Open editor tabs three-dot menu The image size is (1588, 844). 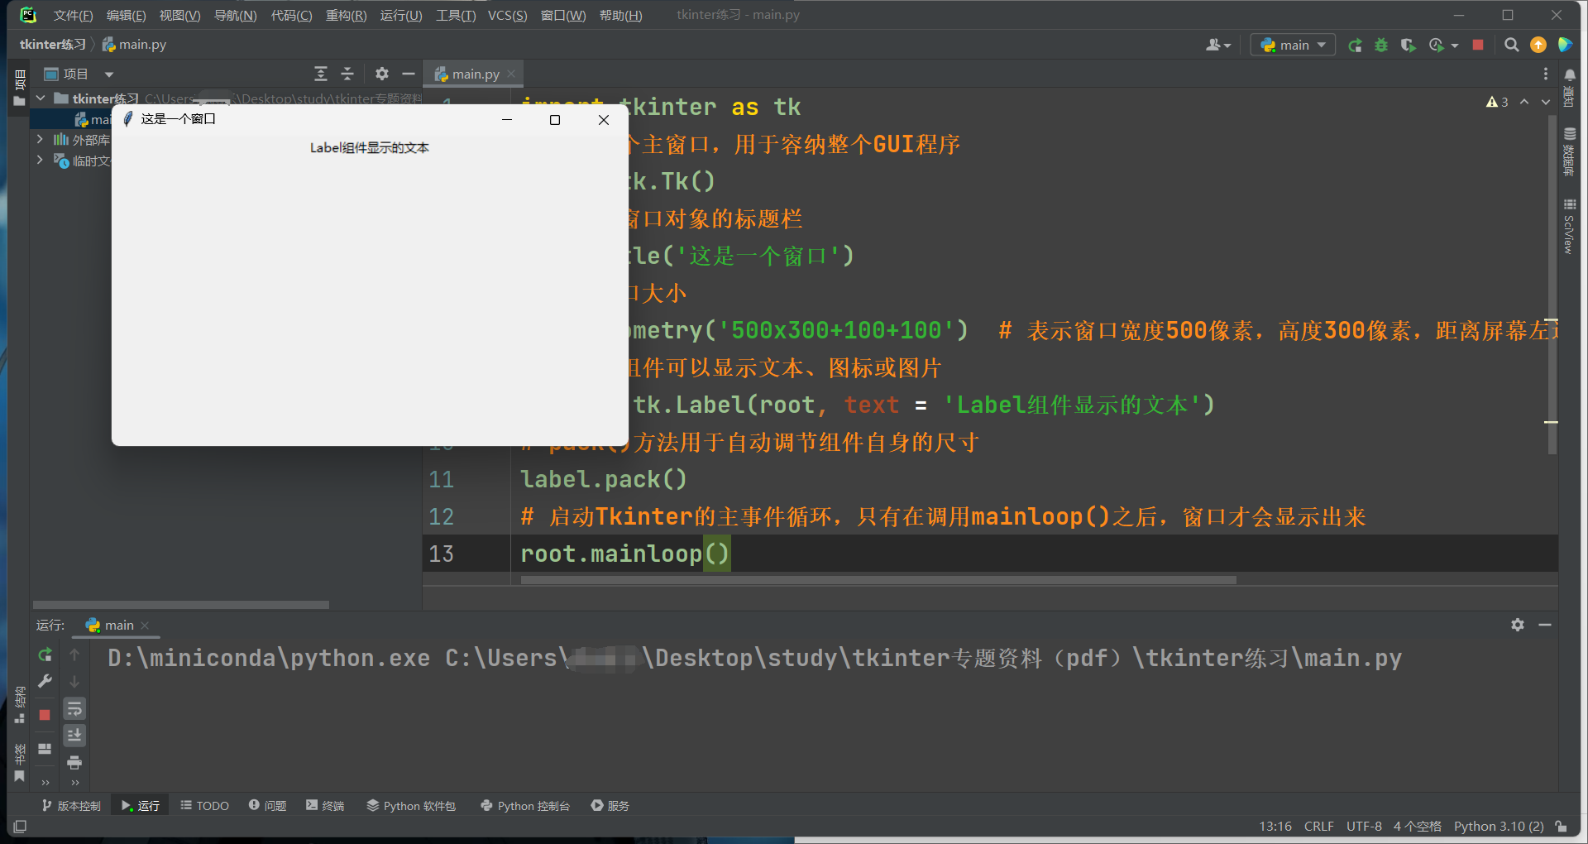point(1545,74)
